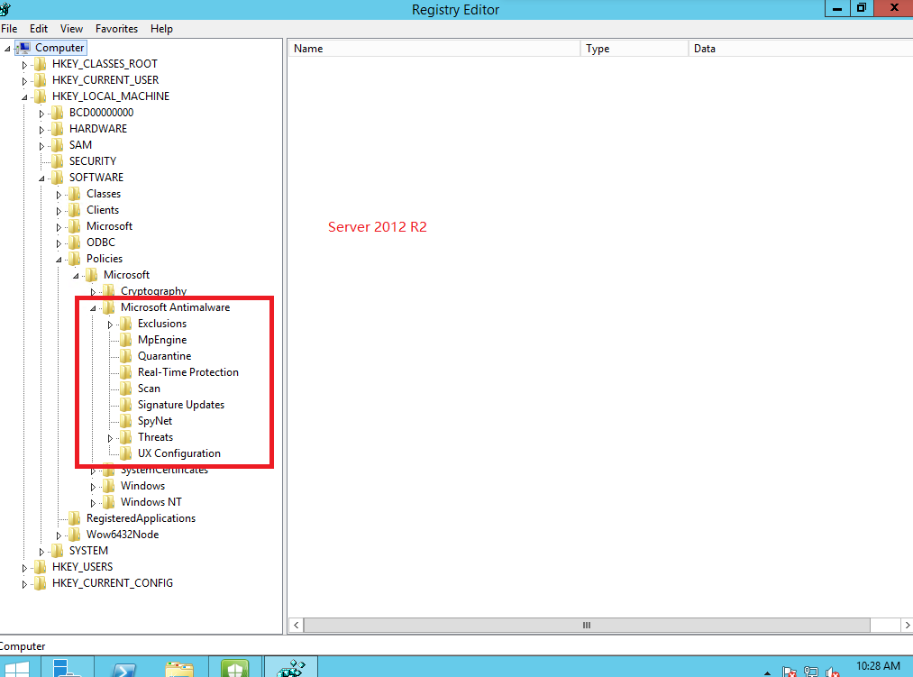Collapse the Microsoft Antimalware key
Viewport: 913px width, 677px height.
(x=93, y=308)
